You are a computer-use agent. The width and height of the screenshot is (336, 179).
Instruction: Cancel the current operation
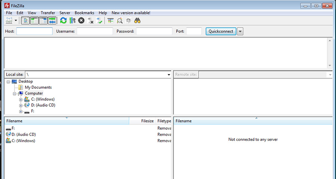pyautogui.click(x=81, y=21)
